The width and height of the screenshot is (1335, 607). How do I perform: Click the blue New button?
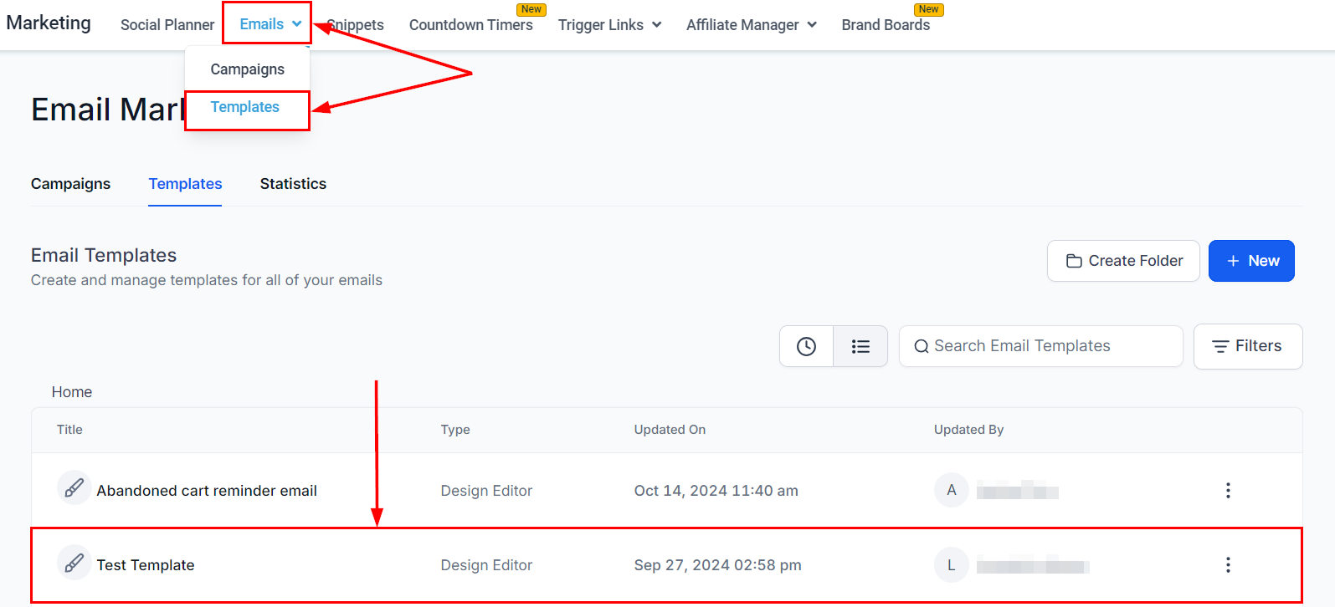point(1251,261)
